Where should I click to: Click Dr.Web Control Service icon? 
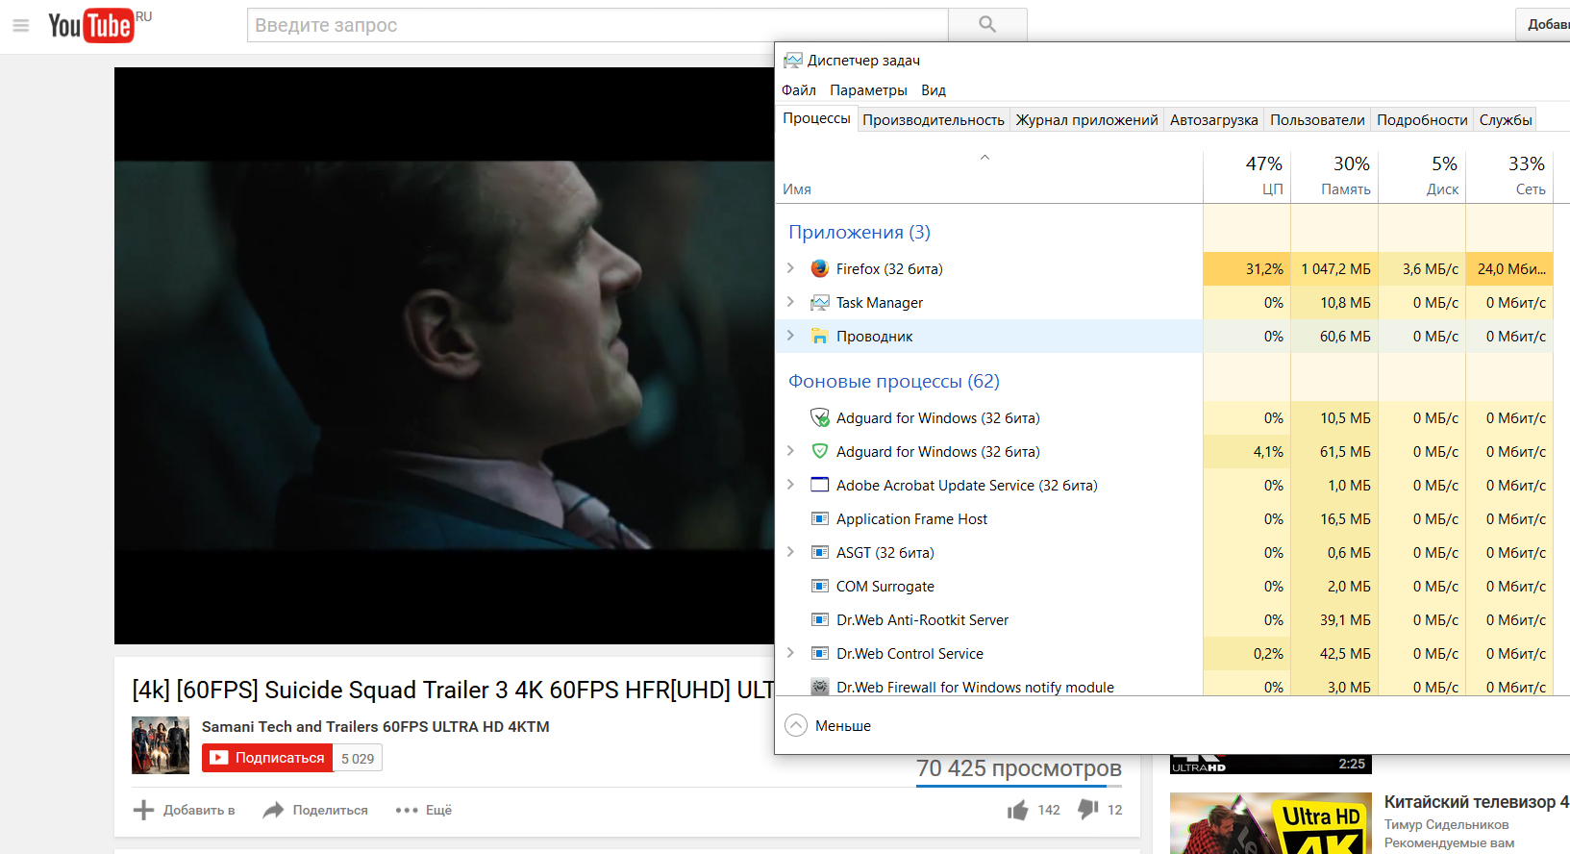pyautogui.click(x=819, y=653)
